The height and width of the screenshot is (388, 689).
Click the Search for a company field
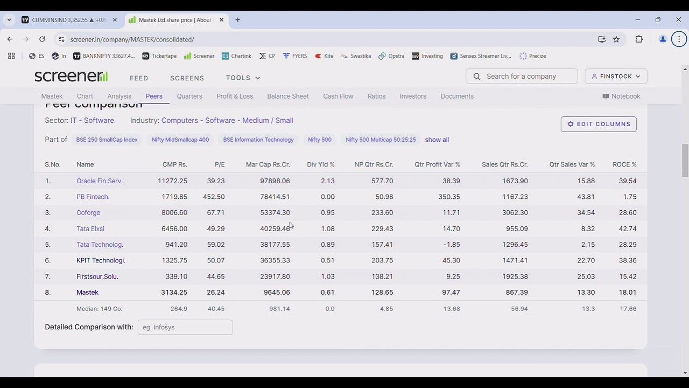522,76
